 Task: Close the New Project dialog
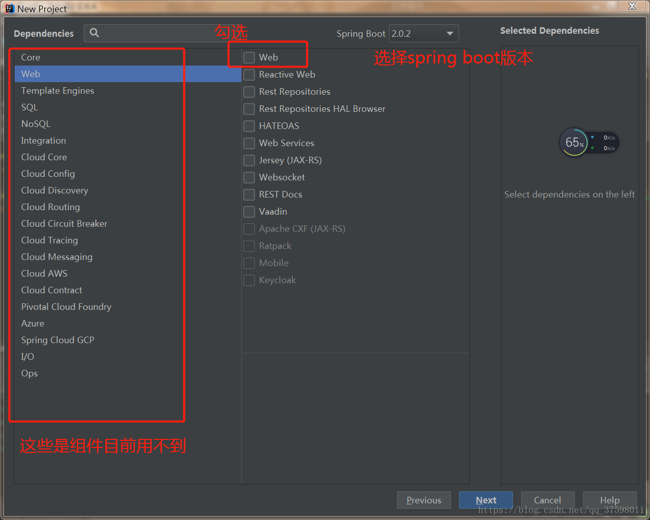tap(632, 6)
